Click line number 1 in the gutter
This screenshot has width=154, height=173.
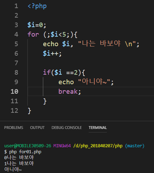(16, 6)
